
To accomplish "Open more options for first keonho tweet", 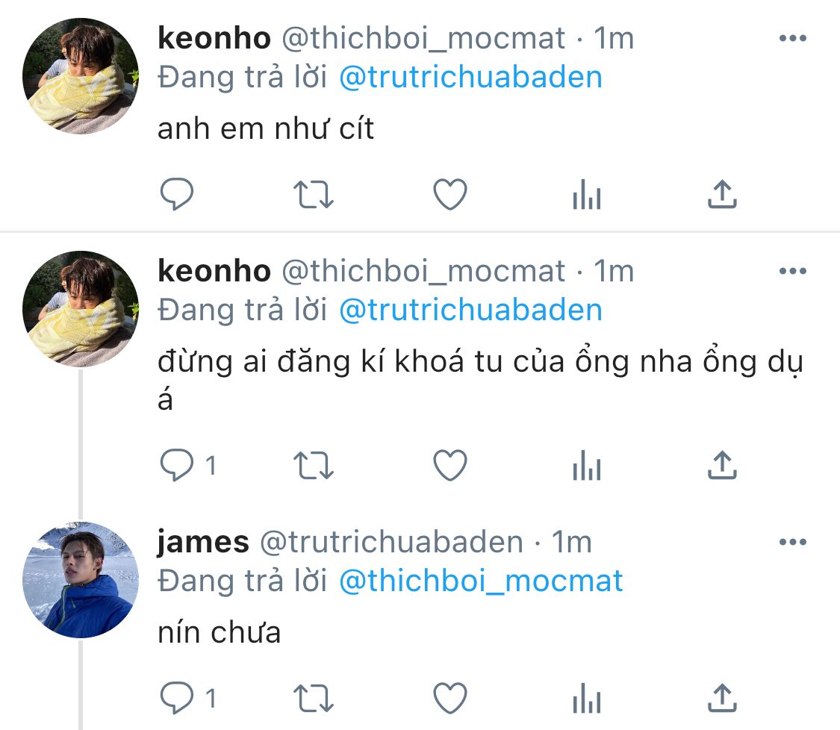I will click(793, 38).
